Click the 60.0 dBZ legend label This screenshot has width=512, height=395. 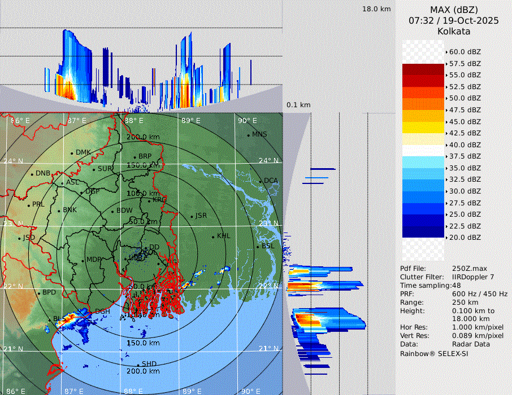(465, 52)
